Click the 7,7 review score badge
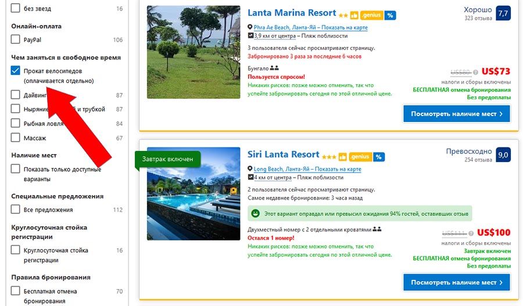This screenshot has width=523, height=306. [503, 13]
